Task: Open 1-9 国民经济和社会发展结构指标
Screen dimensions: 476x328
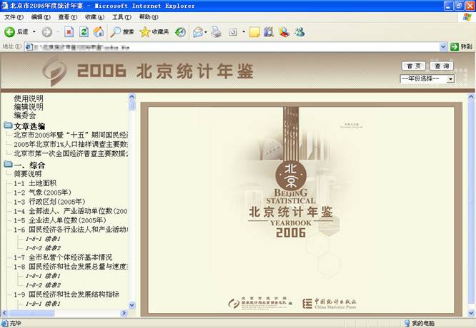Action: tap(66, 294)
